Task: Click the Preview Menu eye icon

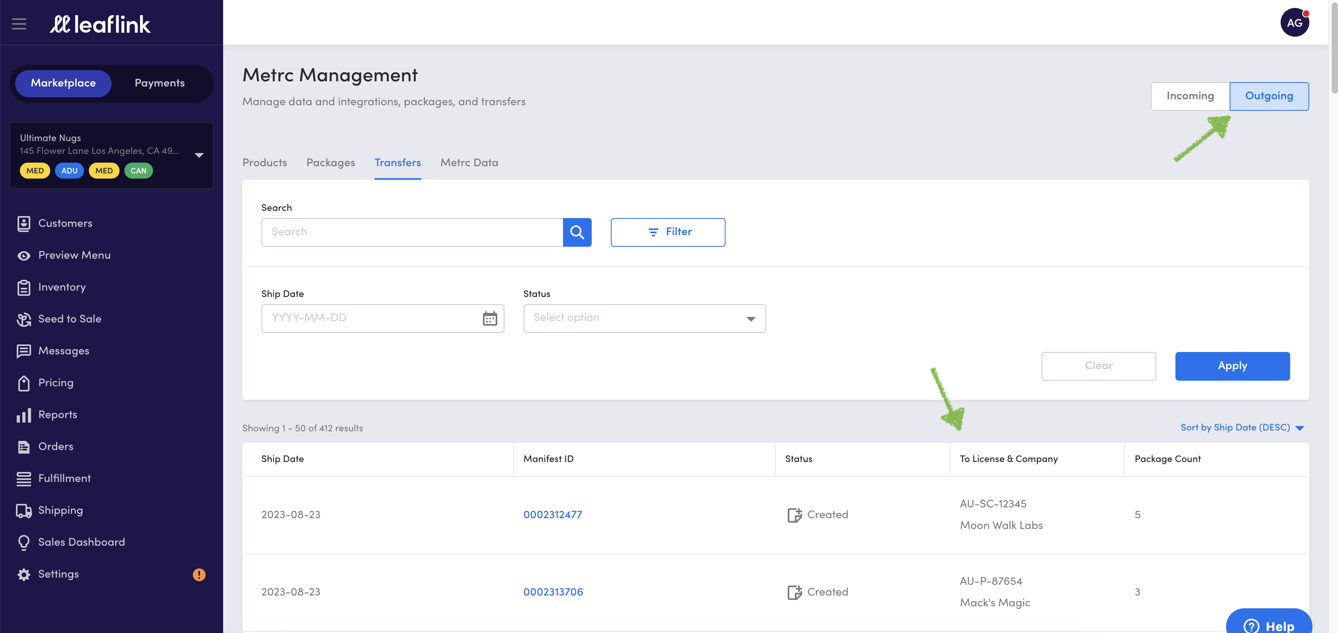Action: coord(24,256)
